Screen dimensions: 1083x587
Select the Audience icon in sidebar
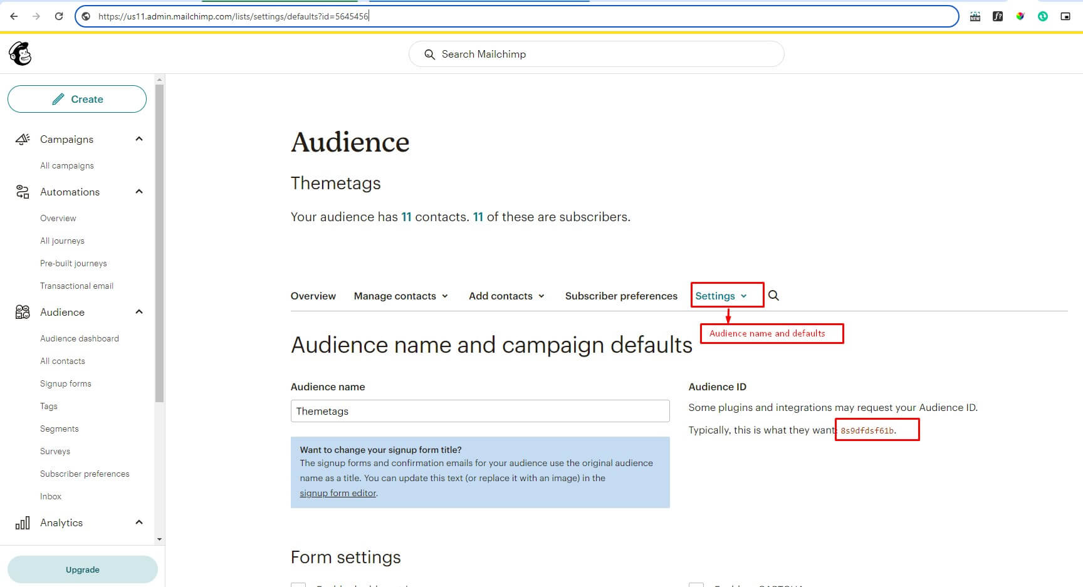23,312
